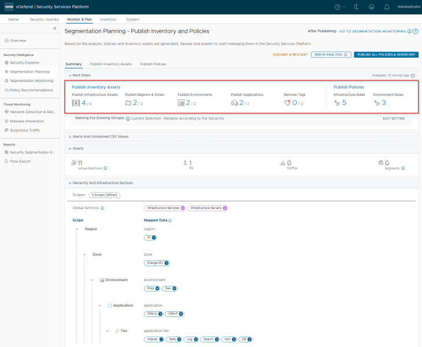Collapse the Next Steps section
Screen dimensions: 422x347
[69, 75]
